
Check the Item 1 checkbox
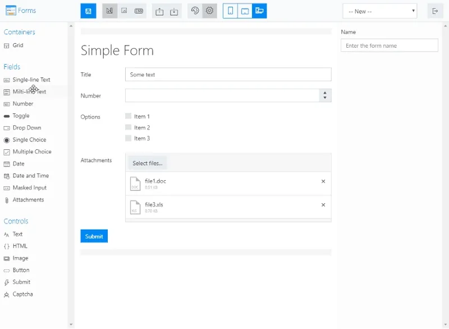[129, 116]
